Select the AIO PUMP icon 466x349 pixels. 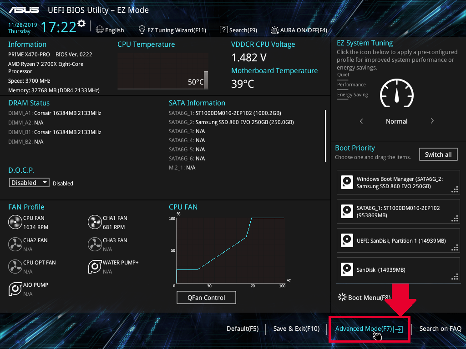click(x=15, y=289)
